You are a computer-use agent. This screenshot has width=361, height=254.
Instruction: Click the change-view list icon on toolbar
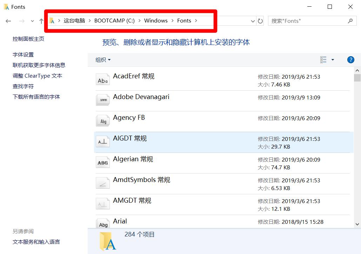point(323,59)
